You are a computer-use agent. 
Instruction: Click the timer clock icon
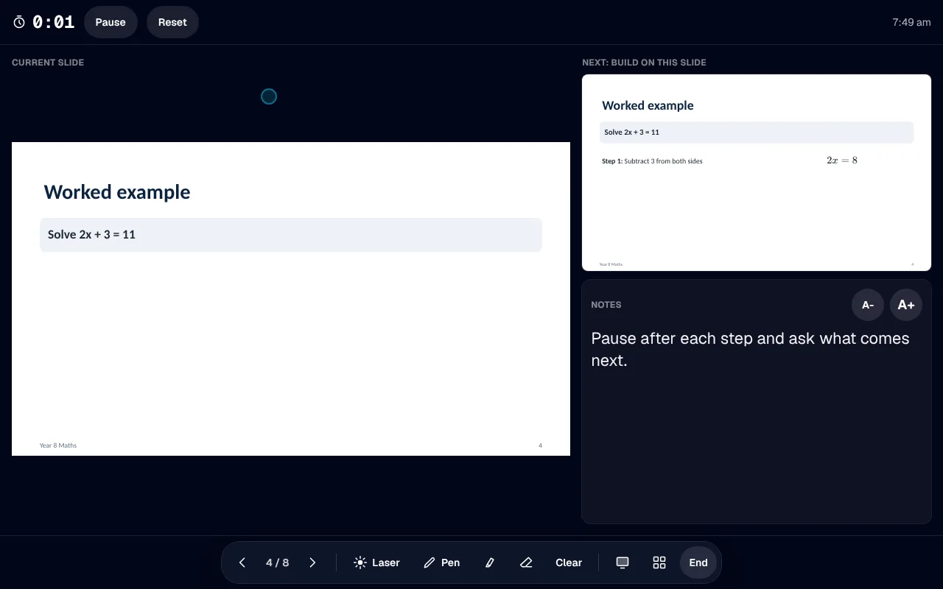19,22
